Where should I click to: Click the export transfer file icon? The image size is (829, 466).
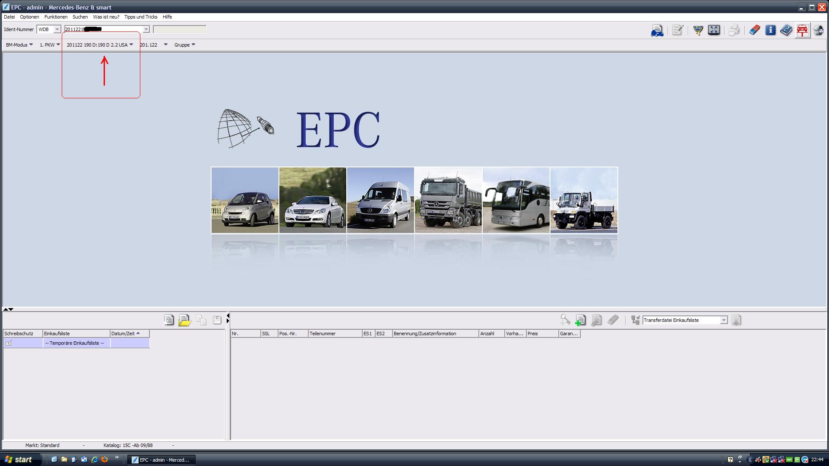(737, 320)
